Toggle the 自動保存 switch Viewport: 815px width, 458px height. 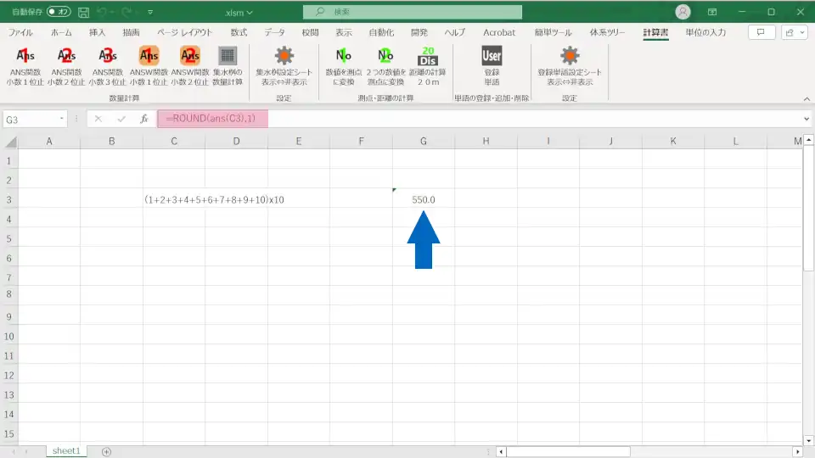[x=59, y=12]
